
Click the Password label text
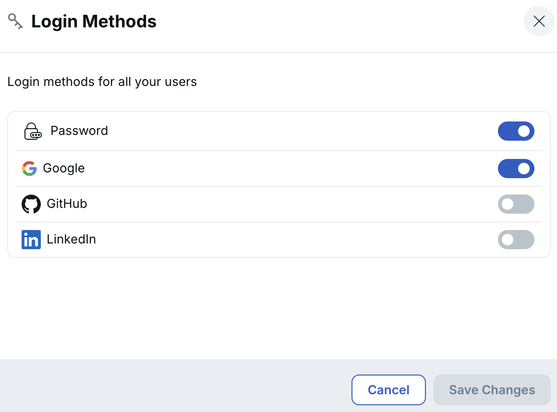point(79,131)
